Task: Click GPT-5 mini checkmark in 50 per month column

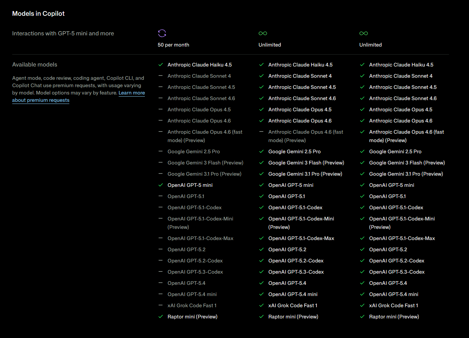Action: 161,185
